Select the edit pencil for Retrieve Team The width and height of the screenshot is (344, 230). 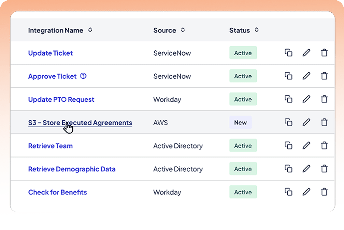click(306, 146)
